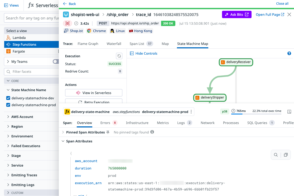294x196 pixels.
Task: Switch to the Waterfall tab
Action: click(114, 44)
